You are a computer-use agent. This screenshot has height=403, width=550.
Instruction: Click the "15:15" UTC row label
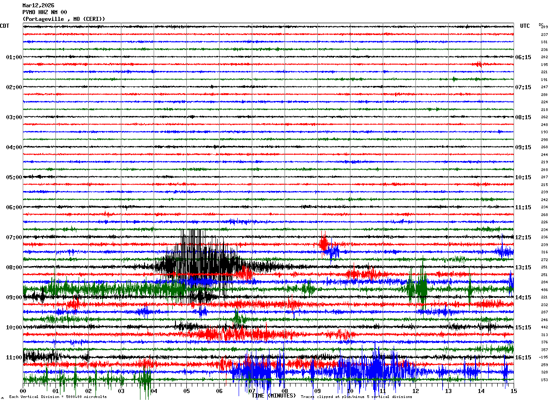(x=523, y=327)
